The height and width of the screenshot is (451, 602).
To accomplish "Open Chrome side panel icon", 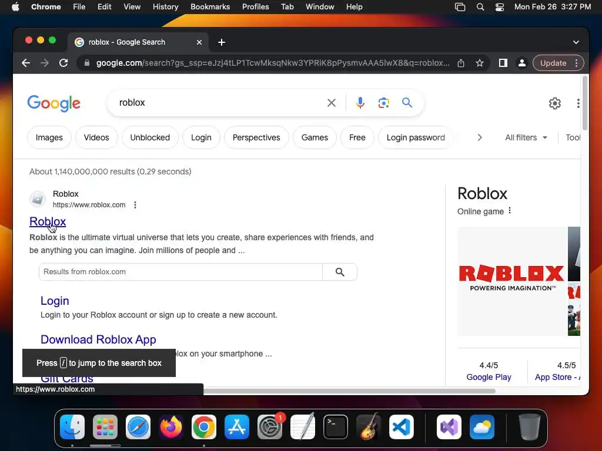I will pyautogui.click(x=503, y=63).
